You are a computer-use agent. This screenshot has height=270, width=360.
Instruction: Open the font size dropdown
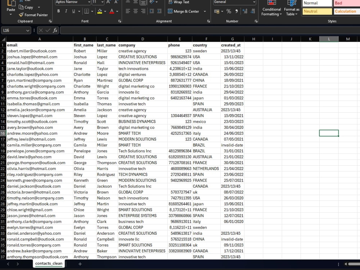(102, 2)
